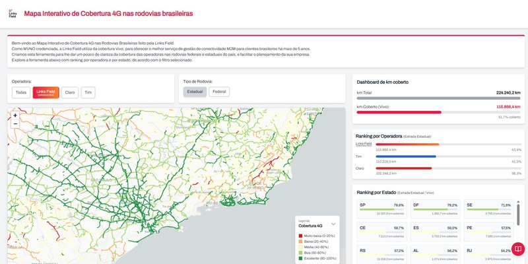The height and width of the screenshot is (264, 528).
Task: Click the 38,3% Claro percentage
Action: pyautogui.click(x=516, y=174)
